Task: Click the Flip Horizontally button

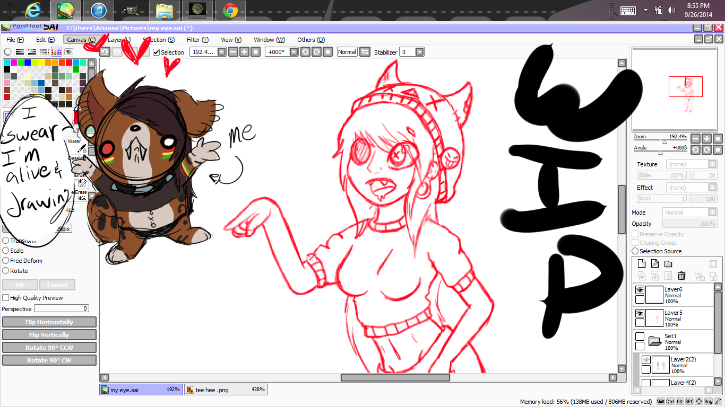Action: [49, 322]
